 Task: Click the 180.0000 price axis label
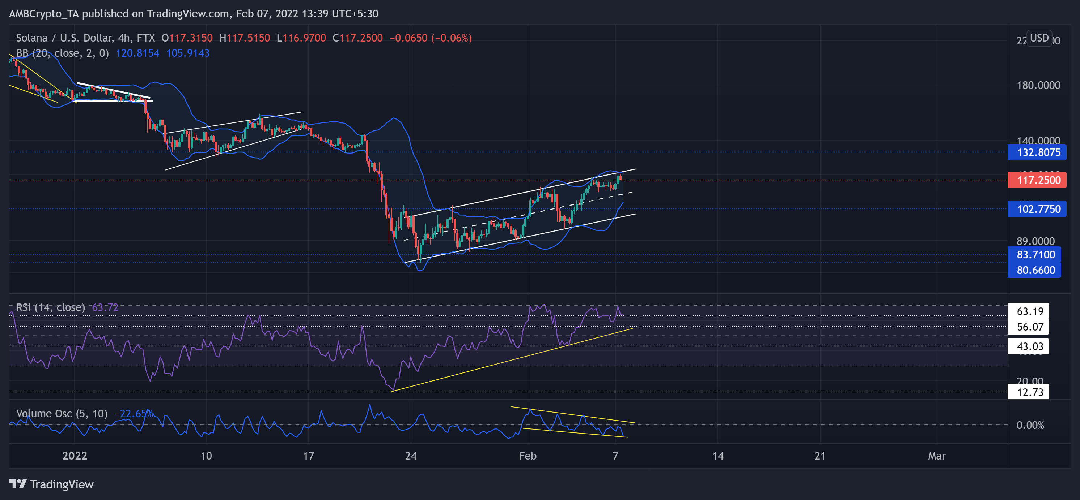1038,85
